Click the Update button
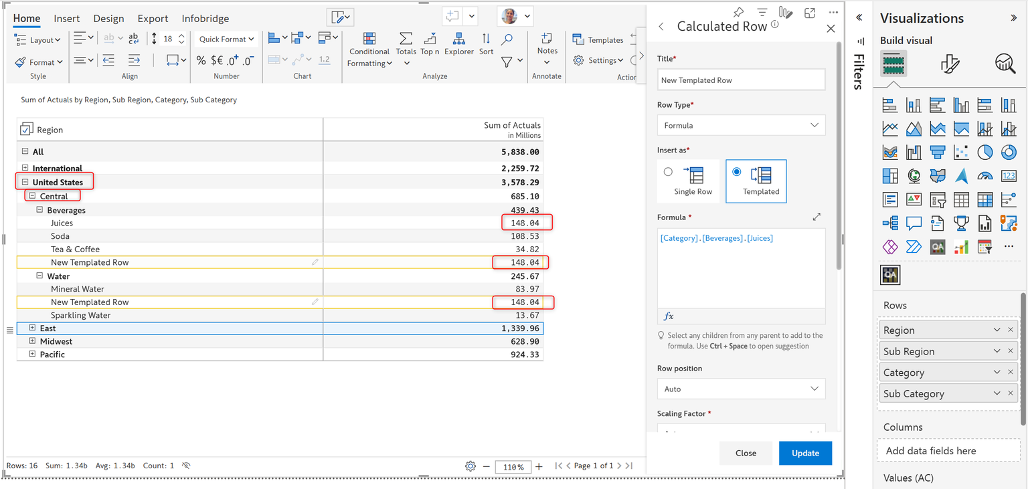The height and width of the screenshot is (489, 1028). (805, 453)
